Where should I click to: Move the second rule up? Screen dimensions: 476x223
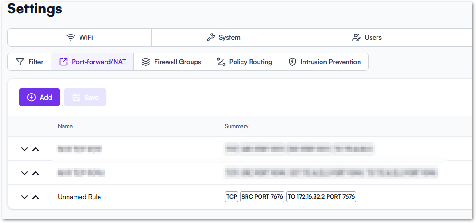pyautogui.click(x=36, y=173)
